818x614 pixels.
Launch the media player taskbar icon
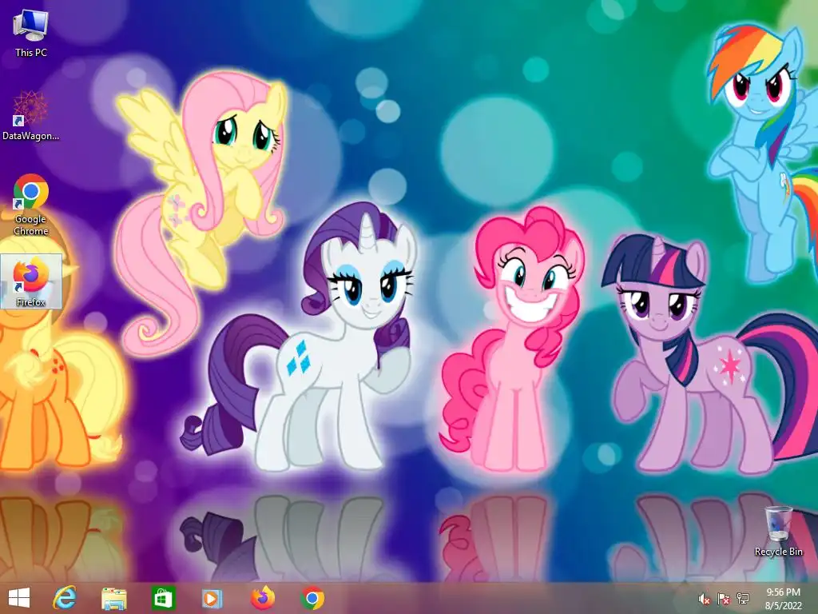[212, 598]
